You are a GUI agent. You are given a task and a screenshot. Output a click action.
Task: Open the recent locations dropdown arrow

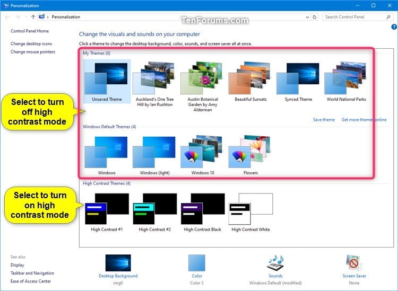click(26, 17)
